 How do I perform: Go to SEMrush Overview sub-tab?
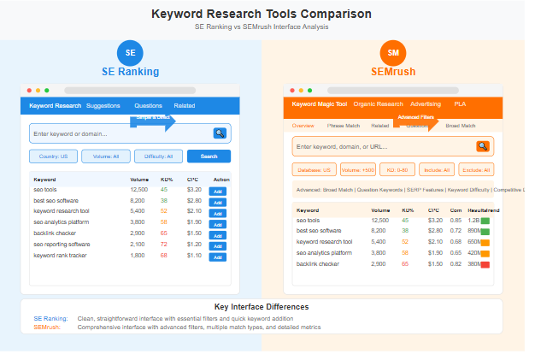[x=303, y=126]
